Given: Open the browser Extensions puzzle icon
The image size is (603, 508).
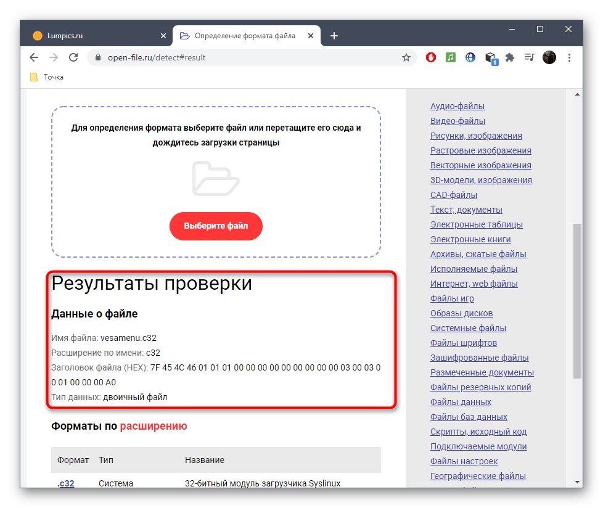Looking at the screenshot, I should pos(509,57).
